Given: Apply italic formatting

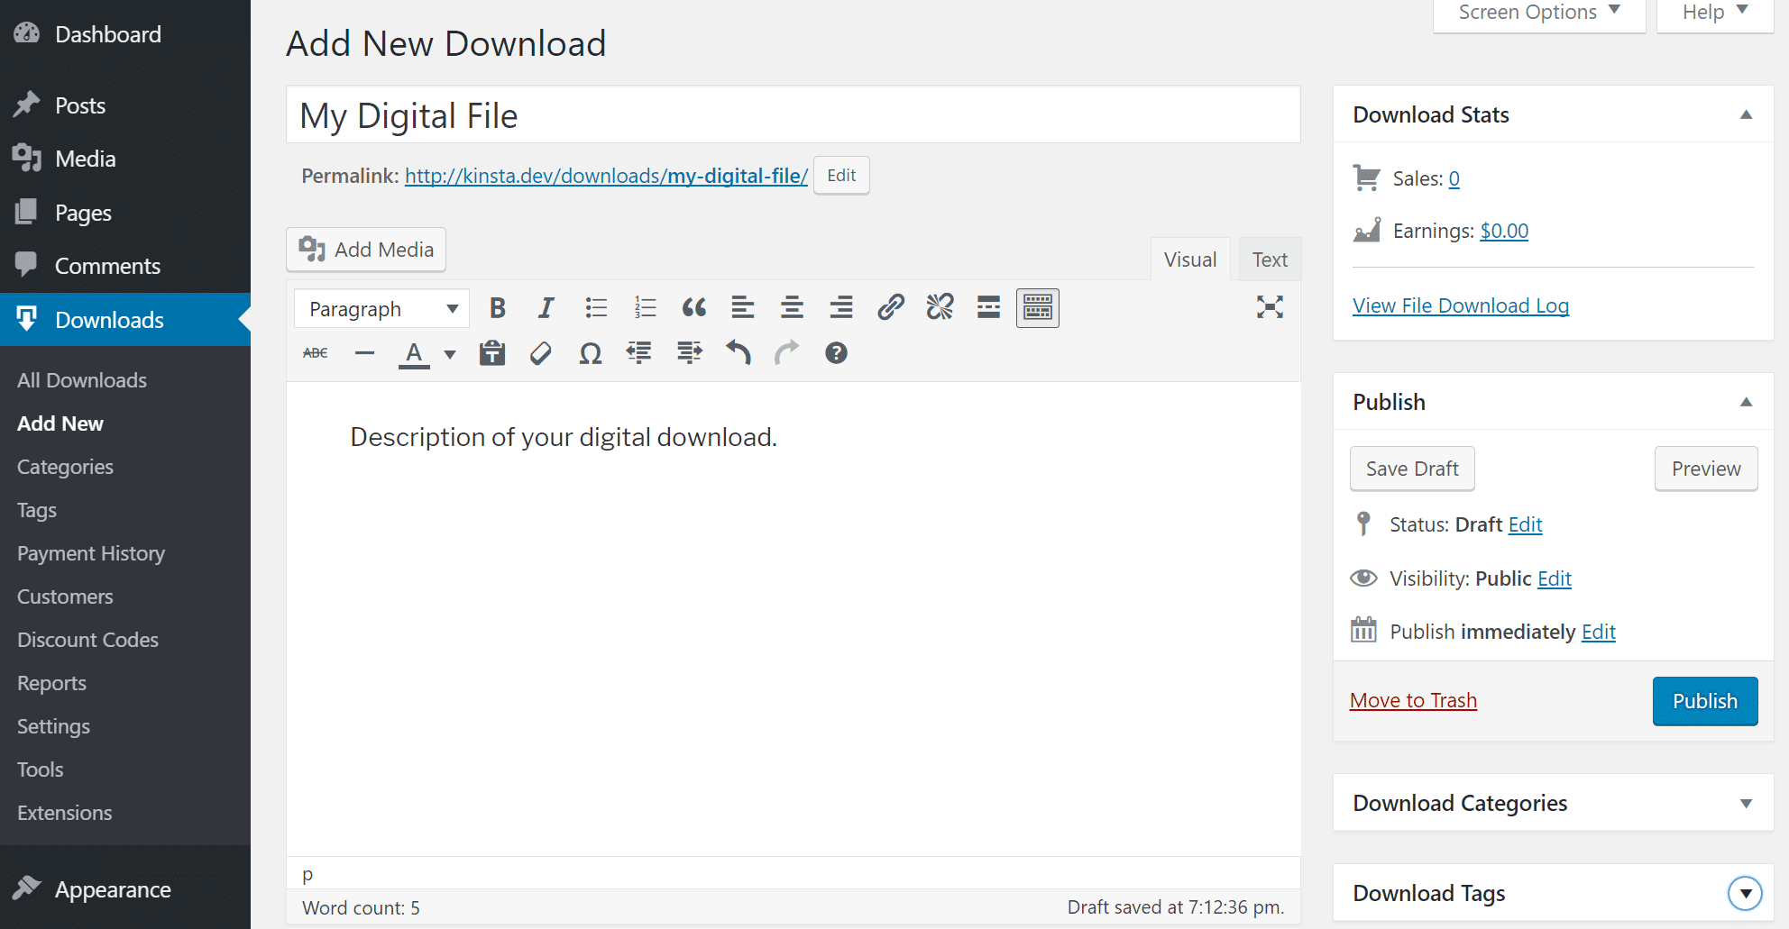Looking at the screenshot, I should pos(546,307).
